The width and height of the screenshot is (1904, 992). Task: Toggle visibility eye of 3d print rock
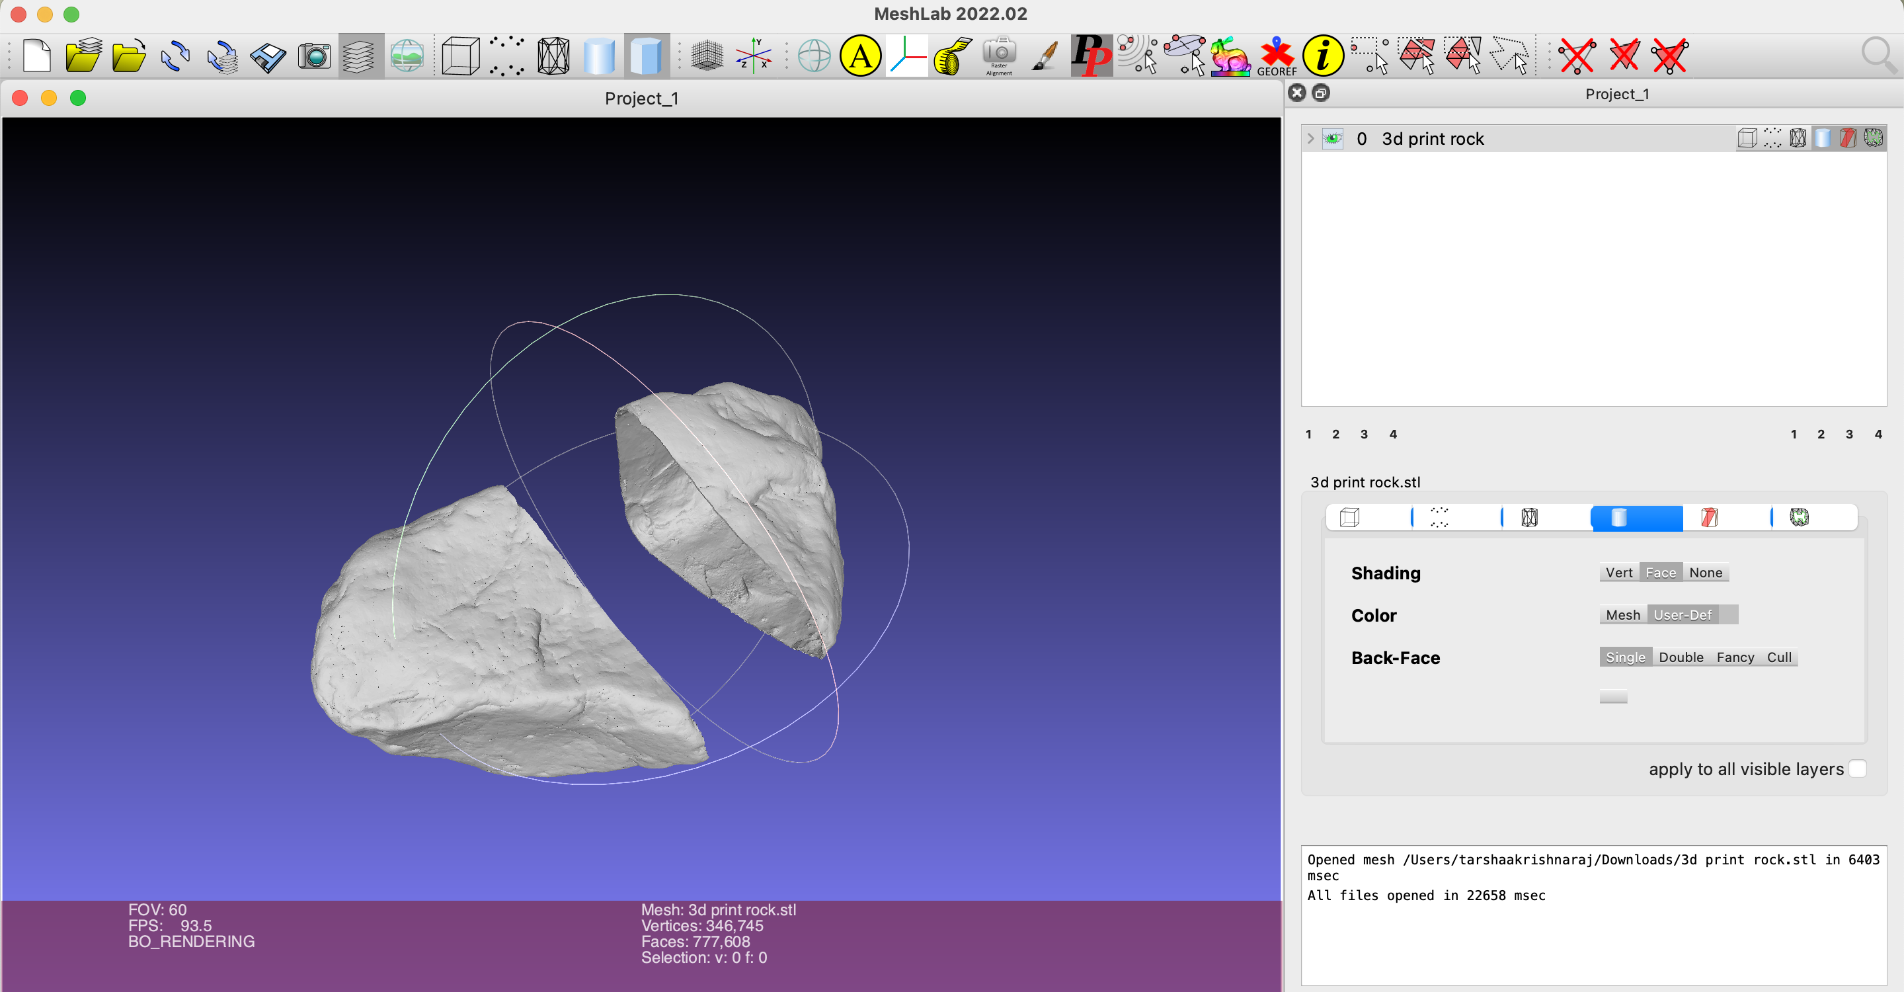[x=1333, y=139]
